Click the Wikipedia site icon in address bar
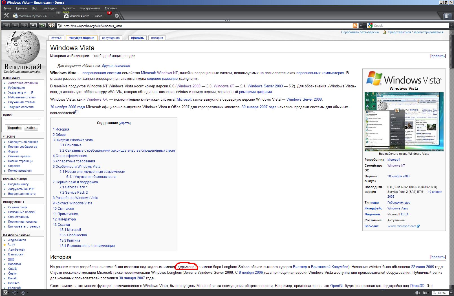Image resolution: width=454 pixels, height=296 pixels. [x=60, y=26]
